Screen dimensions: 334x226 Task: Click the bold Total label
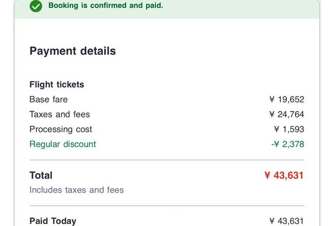(41, 175)
